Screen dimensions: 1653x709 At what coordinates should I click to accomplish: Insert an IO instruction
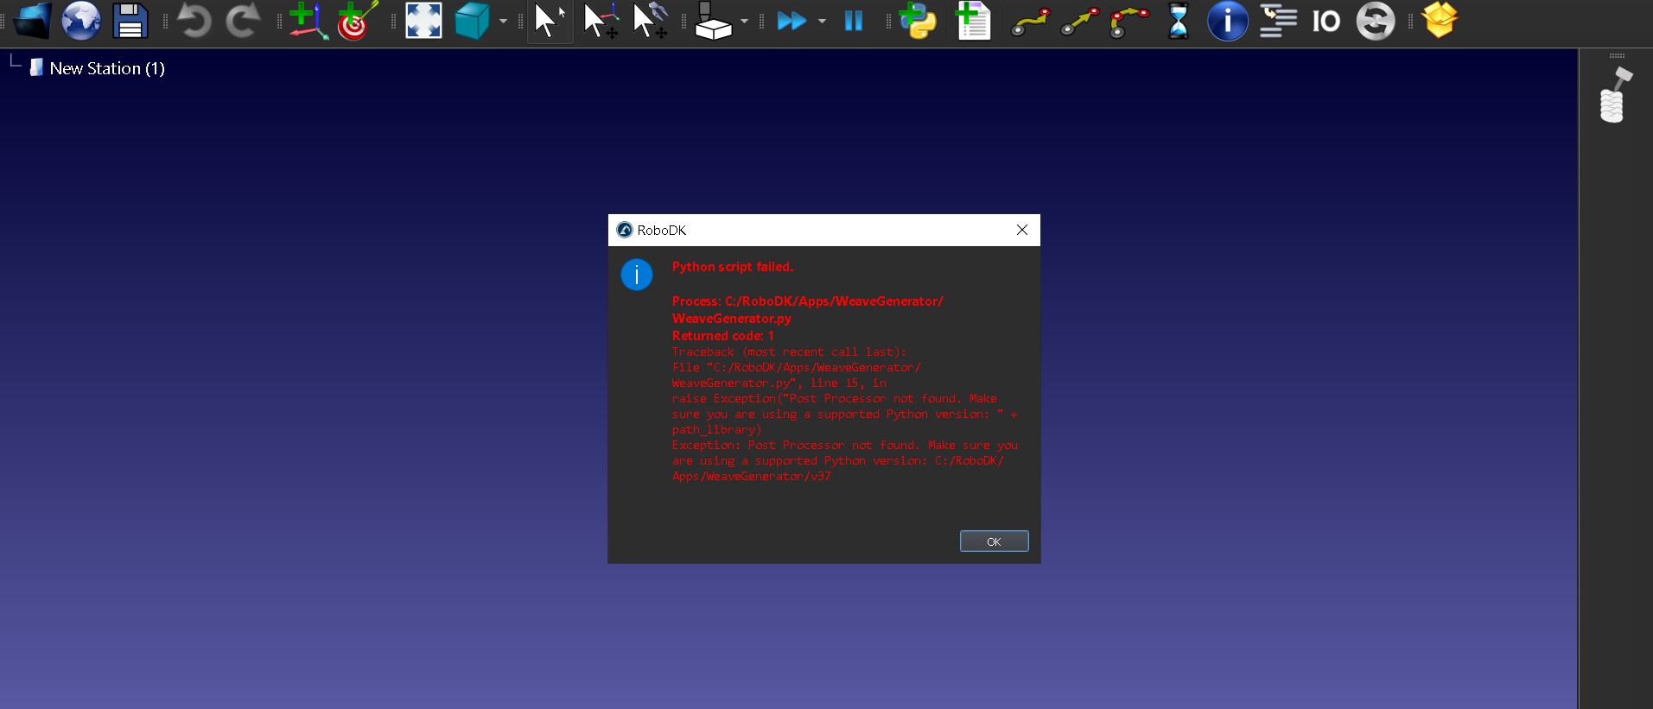pyautogui.click(x=1326, y=21)
